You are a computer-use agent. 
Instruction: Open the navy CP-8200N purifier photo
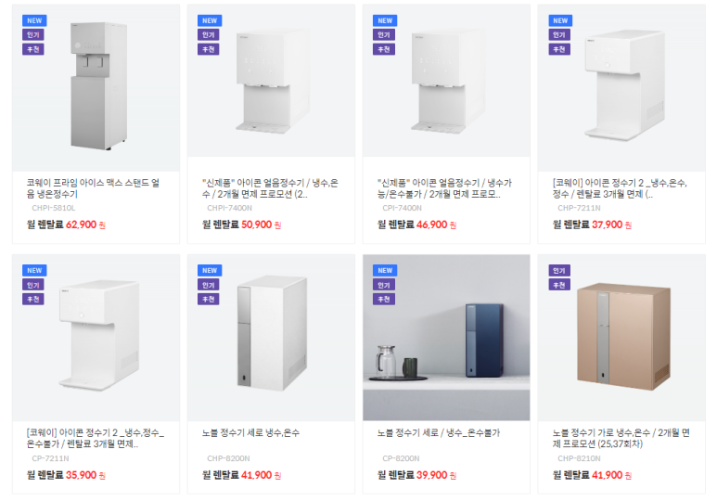(x=446, y=338)
